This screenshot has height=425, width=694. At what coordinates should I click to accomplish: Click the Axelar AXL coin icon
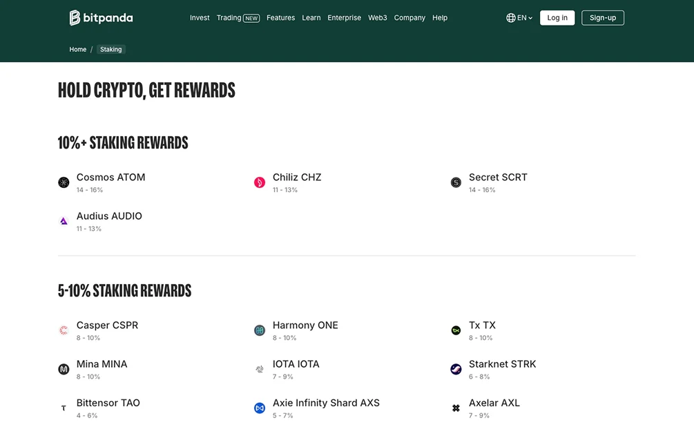click(456, 408)
